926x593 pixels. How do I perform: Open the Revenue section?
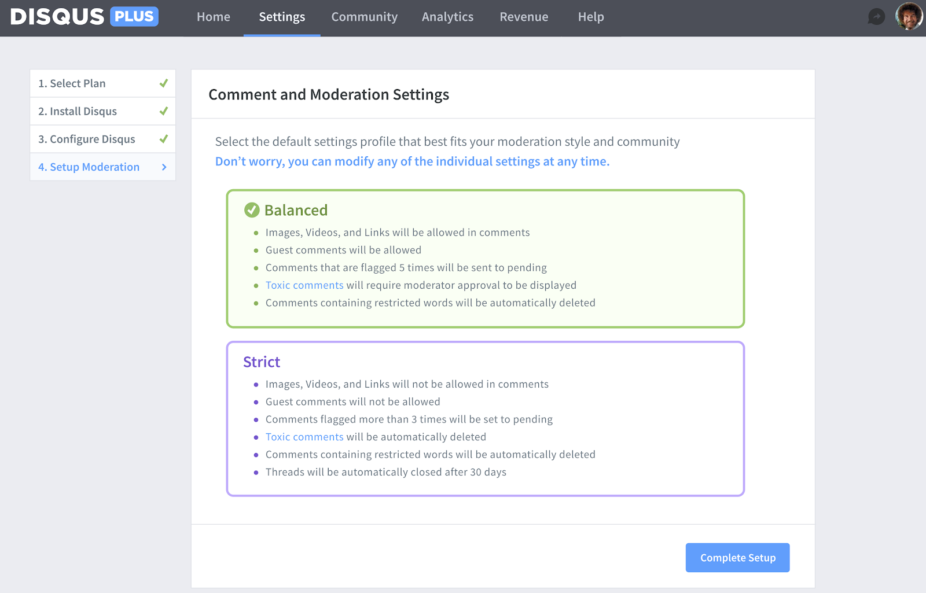[523, 17]
